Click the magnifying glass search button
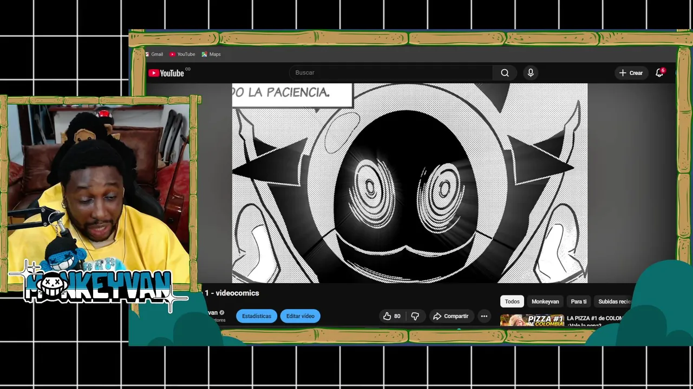The width and height of the screenshot is (693, 389). tap(505, 72)
